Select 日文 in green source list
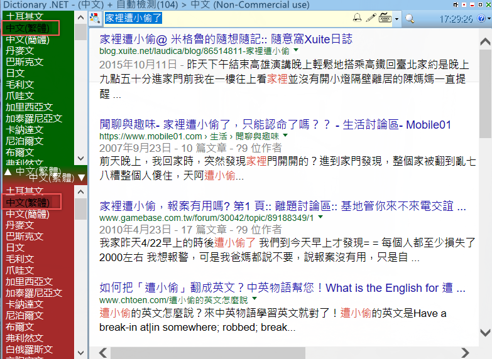Screen dimensions: 492x359 pos(15,73)
